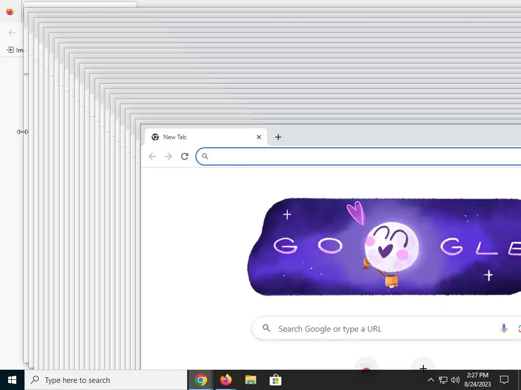This screenshot has width=521, height=390.
Task: Click Add shortcut plus tile
Action: tap(423, 364)
